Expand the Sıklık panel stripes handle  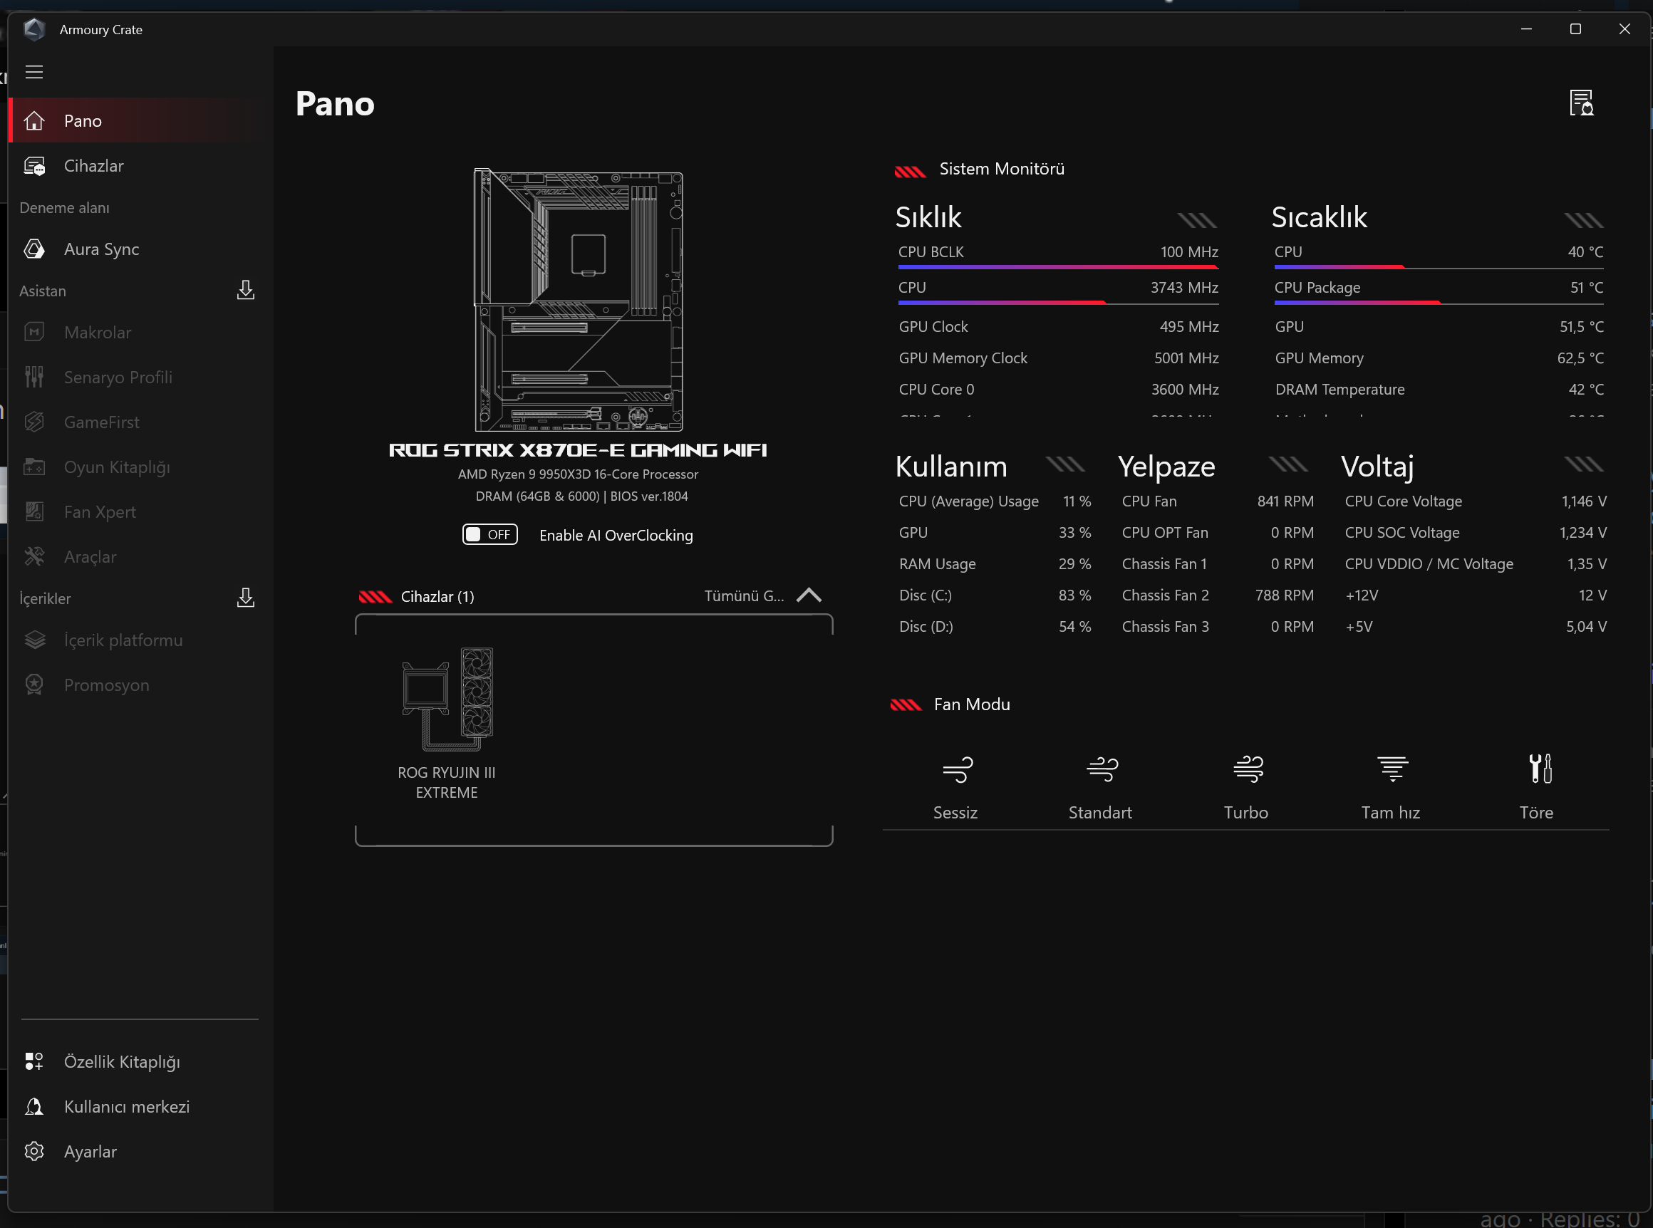[1197, 220]
